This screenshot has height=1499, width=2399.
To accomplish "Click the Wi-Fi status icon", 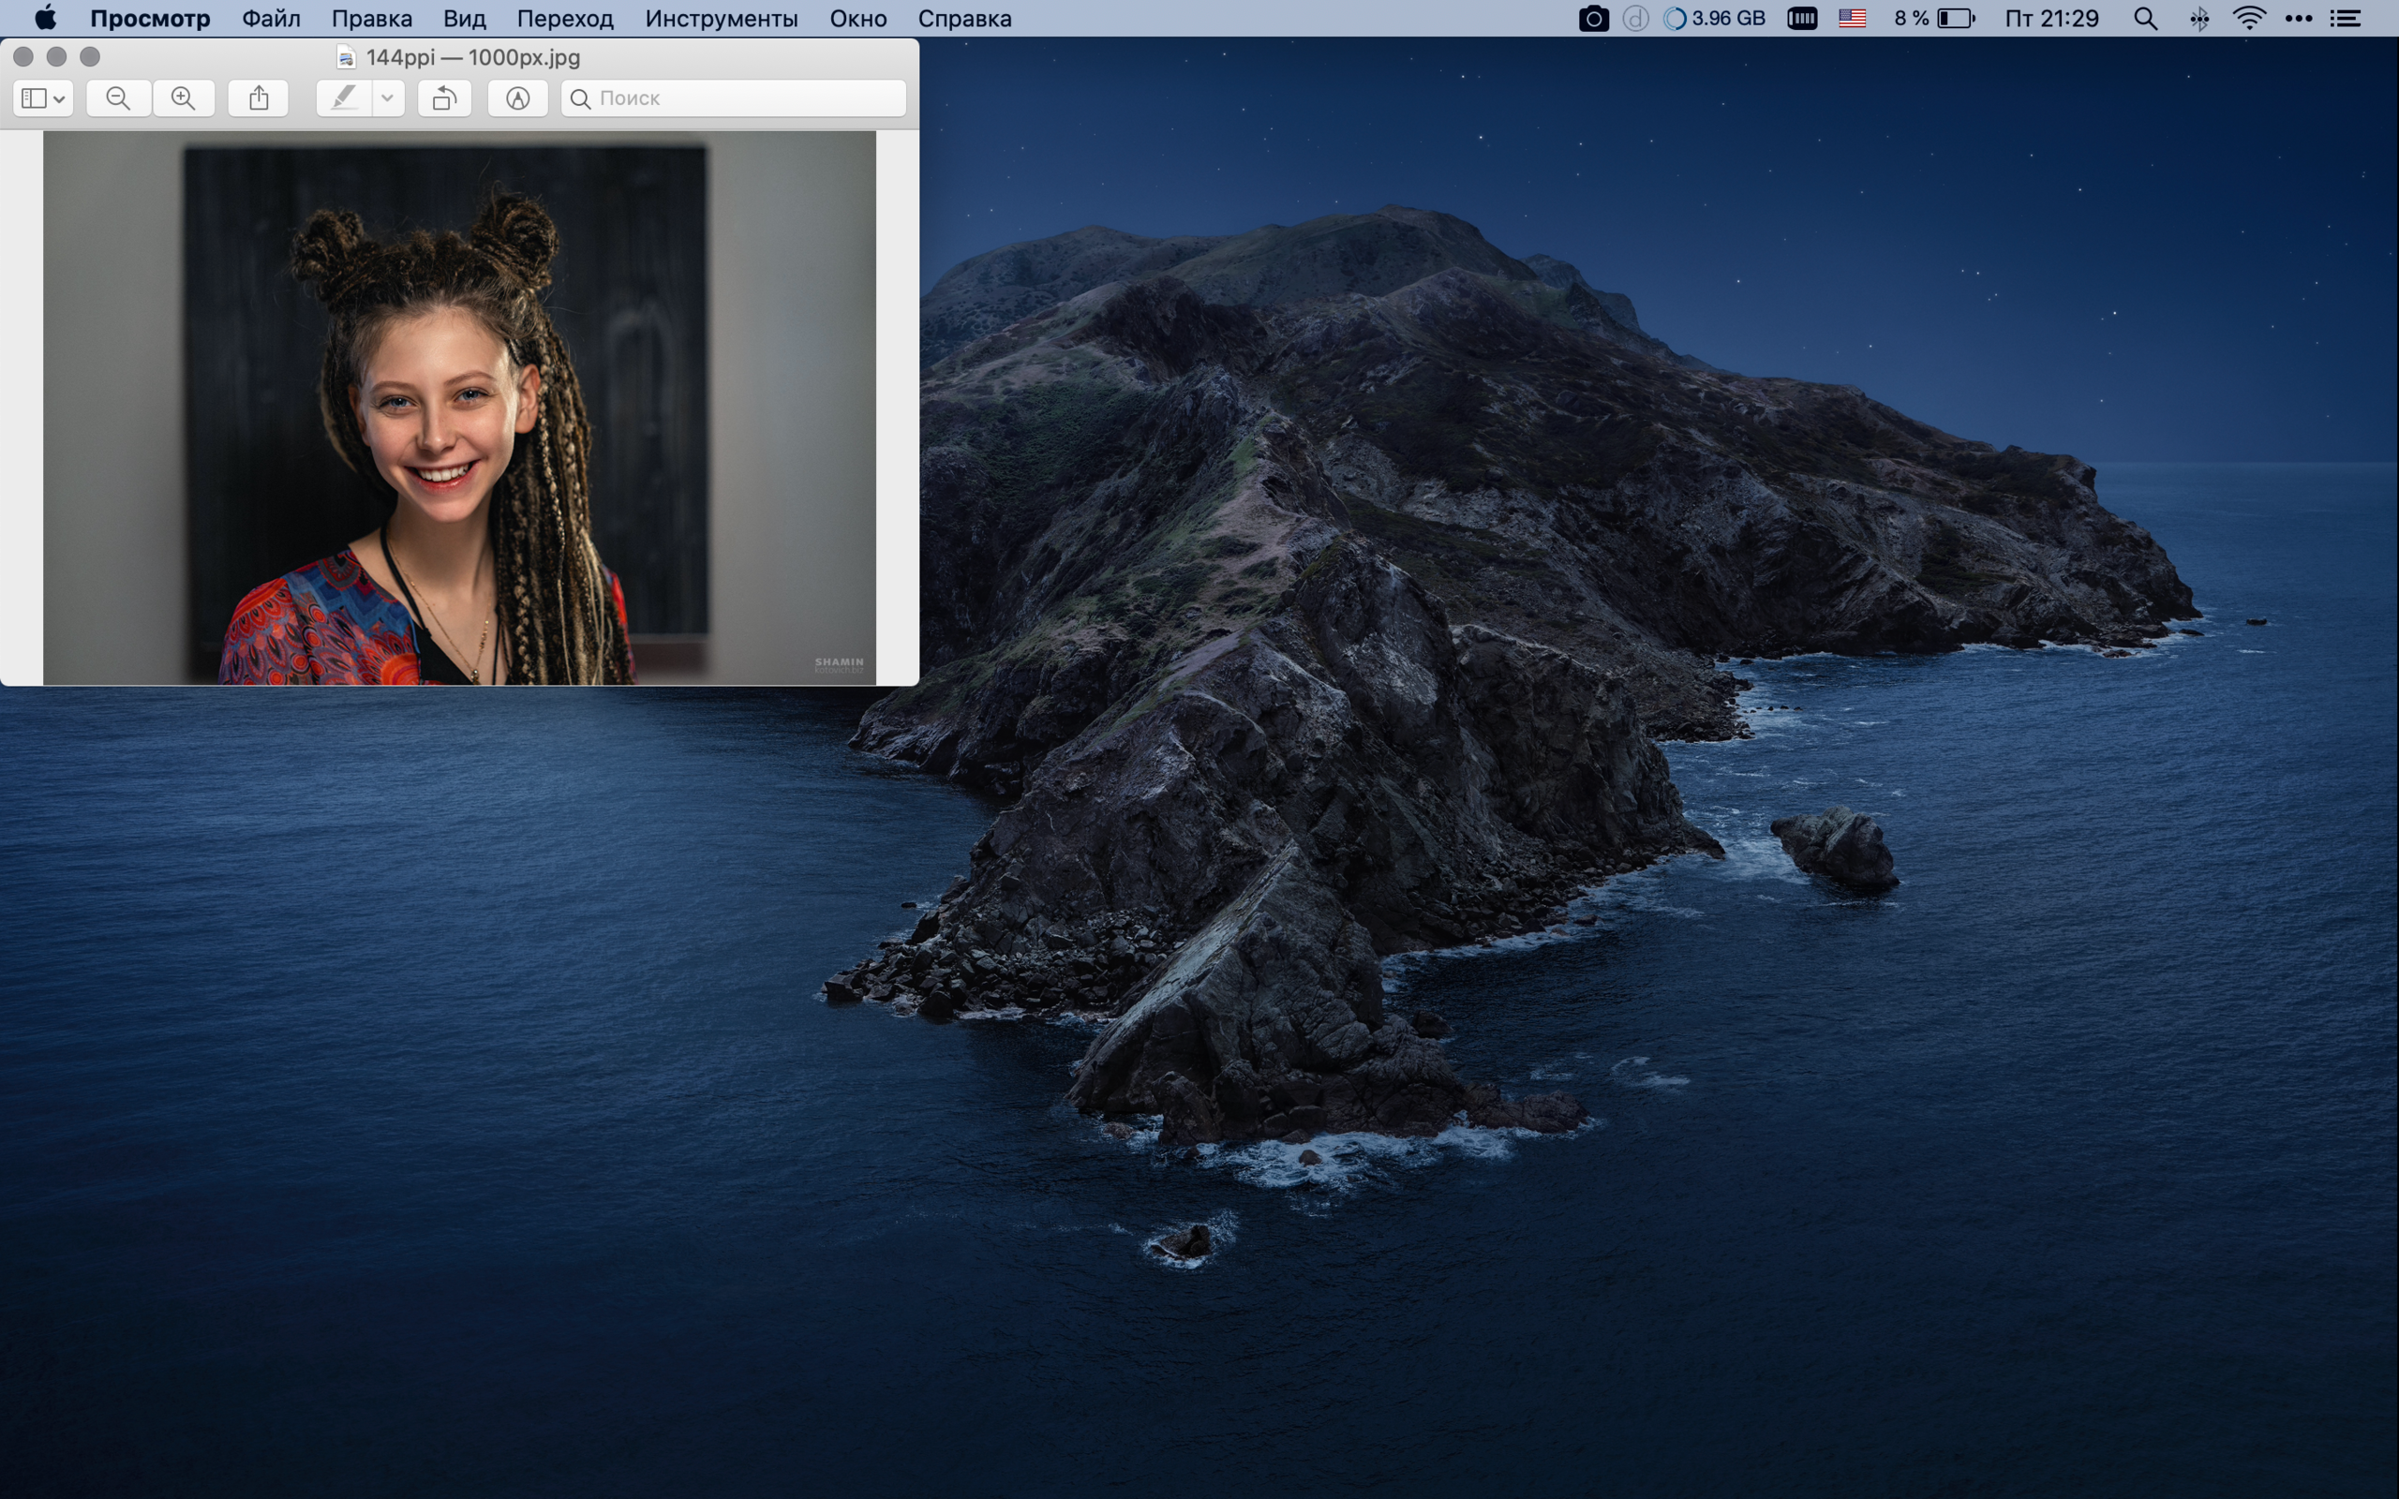I will (2248, 19).
